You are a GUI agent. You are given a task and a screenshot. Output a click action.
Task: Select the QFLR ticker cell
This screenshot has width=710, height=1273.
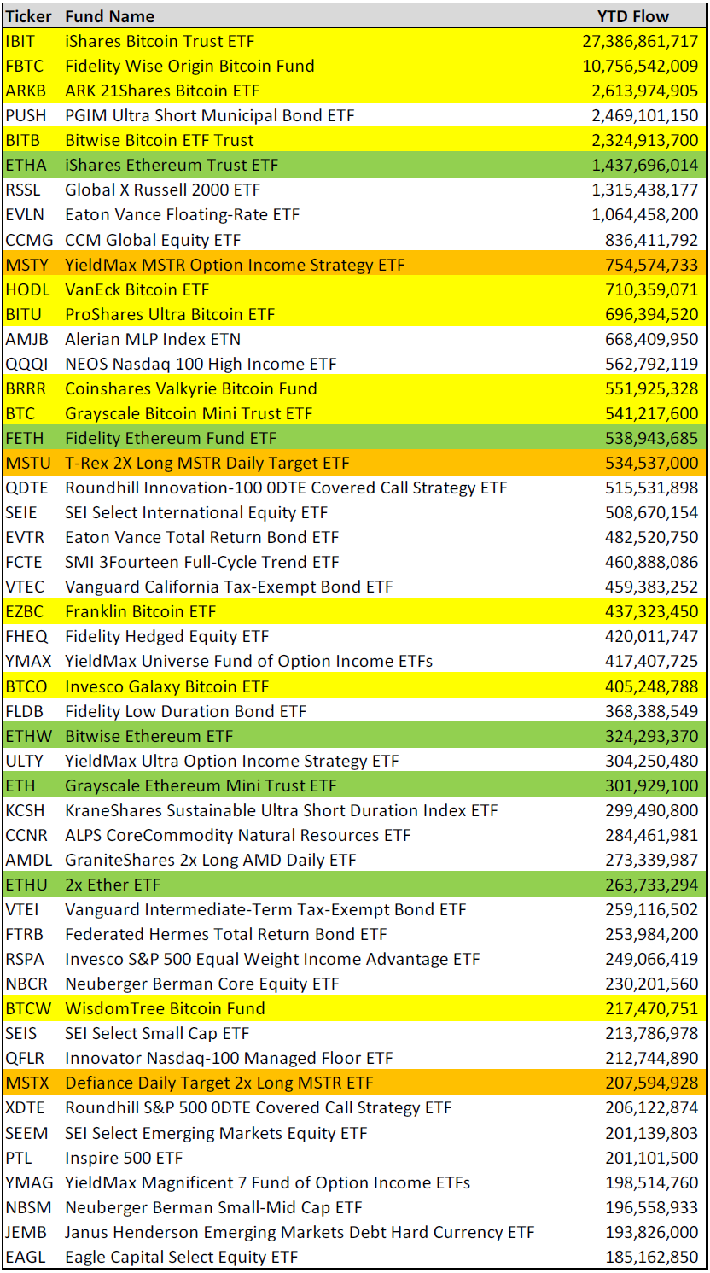tap(24, 1058)
